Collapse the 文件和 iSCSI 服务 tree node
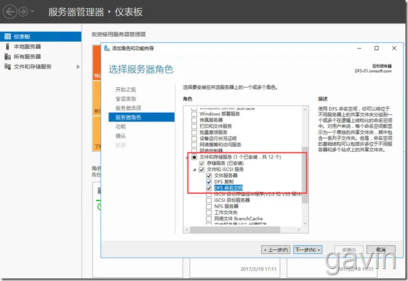The width and height of the screenshot is (408, 281). 194,170
